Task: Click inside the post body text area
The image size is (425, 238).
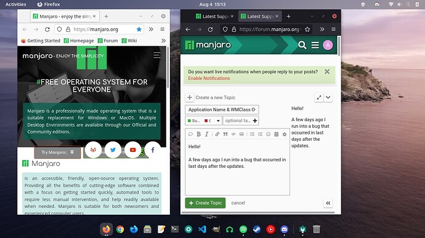Action: click(237, 167)
